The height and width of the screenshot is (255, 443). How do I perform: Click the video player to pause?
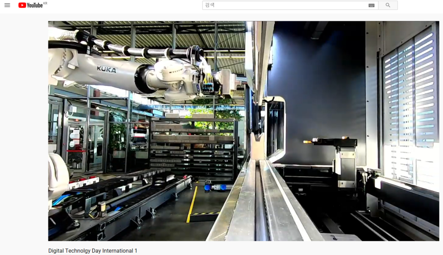tap(244, 131)
